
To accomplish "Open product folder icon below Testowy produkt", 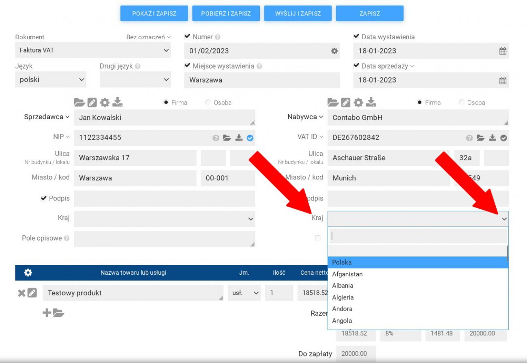I will [58, 312].
